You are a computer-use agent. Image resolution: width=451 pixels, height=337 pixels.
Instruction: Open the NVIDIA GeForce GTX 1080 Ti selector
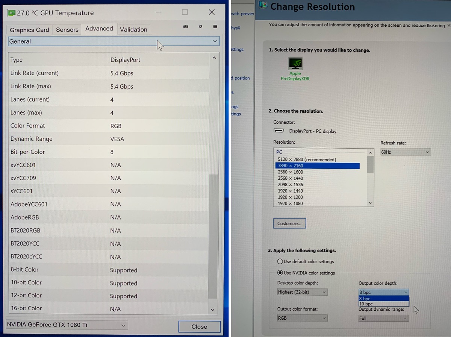point(67,325)
